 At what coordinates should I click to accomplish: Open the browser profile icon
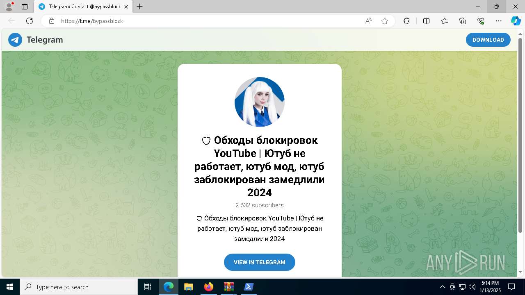point(9,7)
